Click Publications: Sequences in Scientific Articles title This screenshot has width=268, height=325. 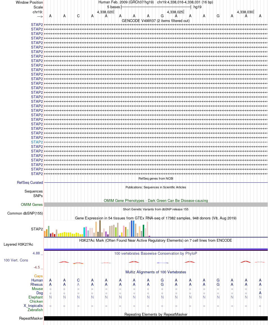tap(156, 187)
